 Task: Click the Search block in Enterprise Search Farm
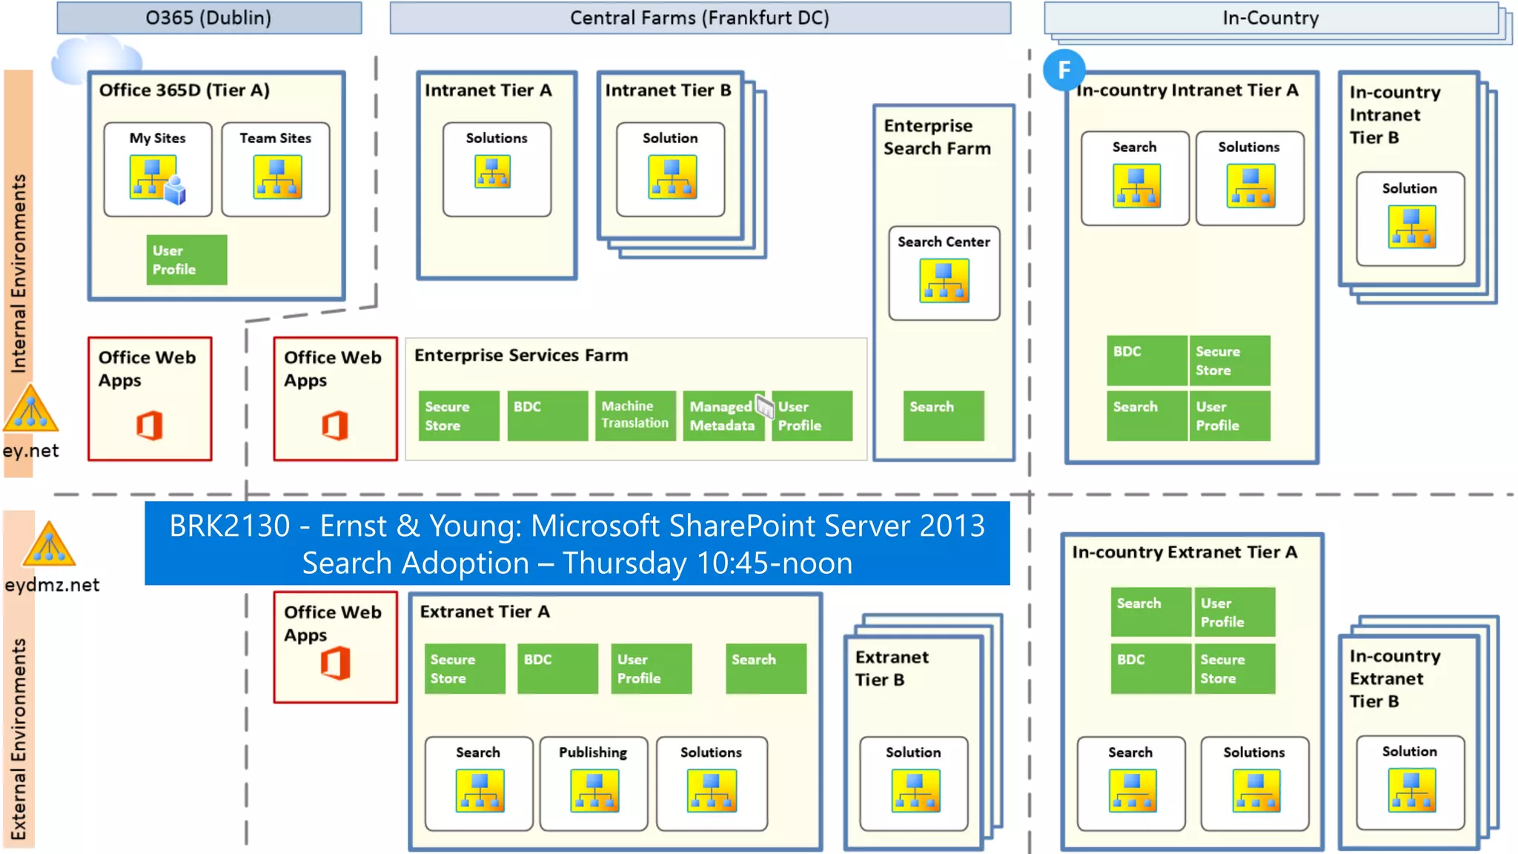[x=943, y=415]
